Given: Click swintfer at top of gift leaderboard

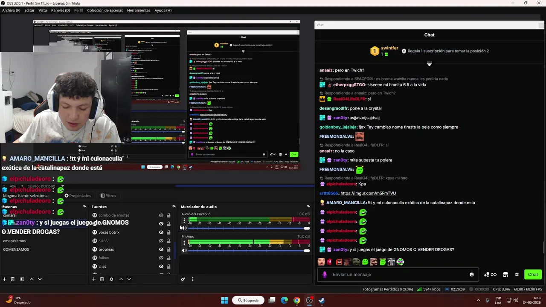Looking at the screenshot, I should (x=389, y=49).
